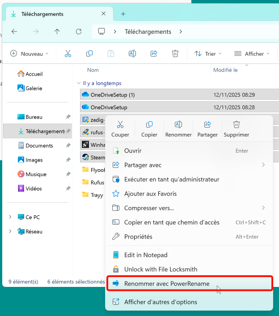Choose Unlock with File Locksmith
The image size is (279, 316).
tap(161, 269)
